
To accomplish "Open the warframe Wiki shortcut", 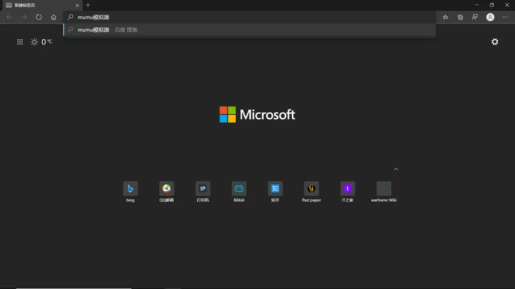I will click(384, 188).
